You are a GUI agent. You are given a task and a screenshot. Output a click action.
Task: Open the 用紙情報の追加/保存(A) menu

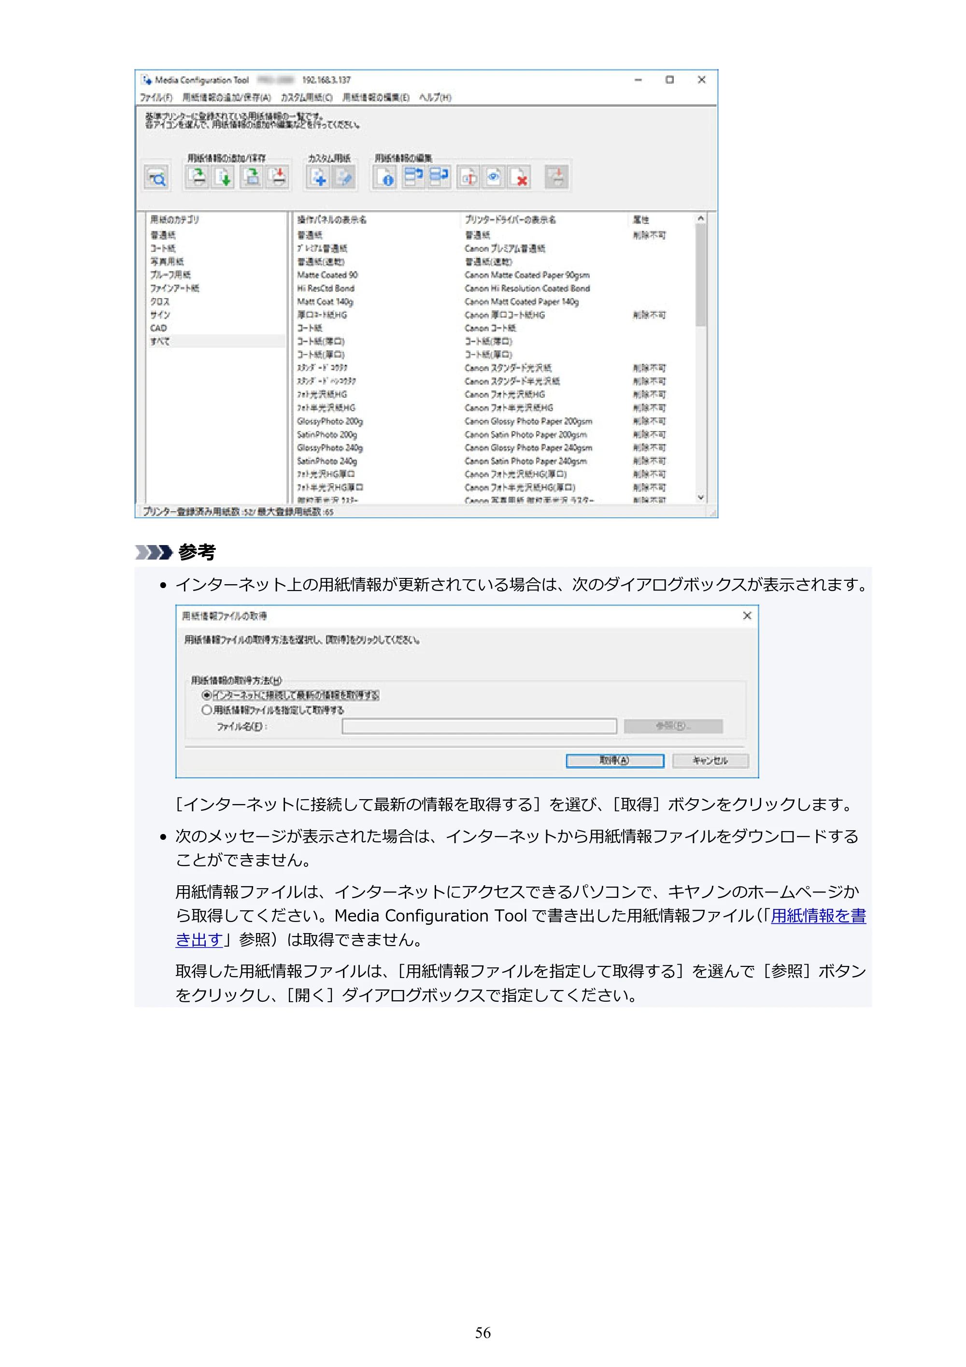tap(227, 97)
